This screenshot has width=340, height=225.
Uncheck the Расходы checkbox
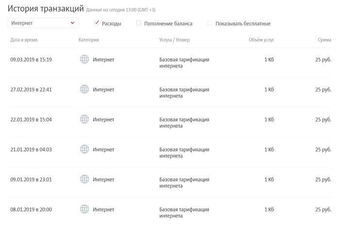click(97, 23)
